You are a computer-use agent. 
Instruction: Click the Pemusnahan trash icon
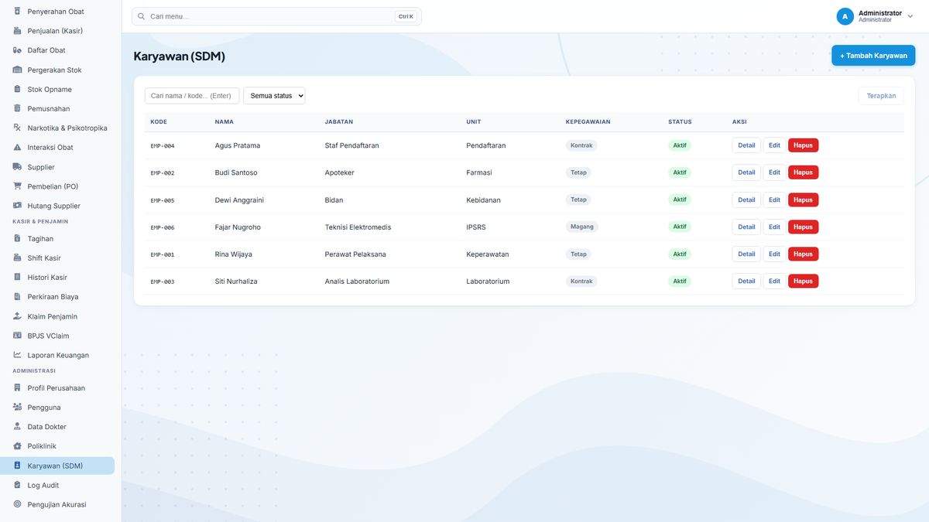(x=17, y=108)
